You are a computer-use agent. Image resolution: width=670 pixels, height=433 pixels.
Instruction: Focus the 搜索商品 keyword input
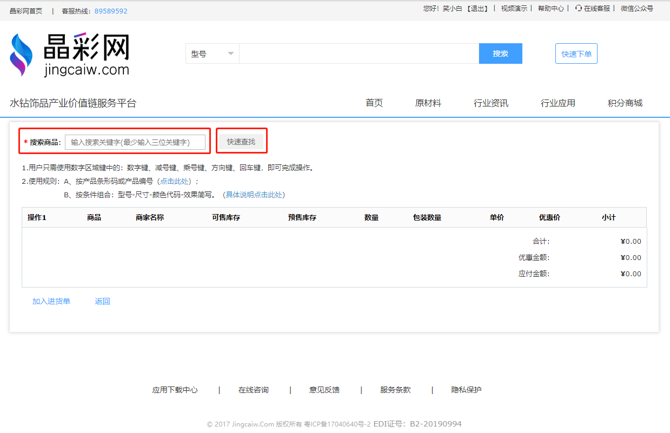135,142
